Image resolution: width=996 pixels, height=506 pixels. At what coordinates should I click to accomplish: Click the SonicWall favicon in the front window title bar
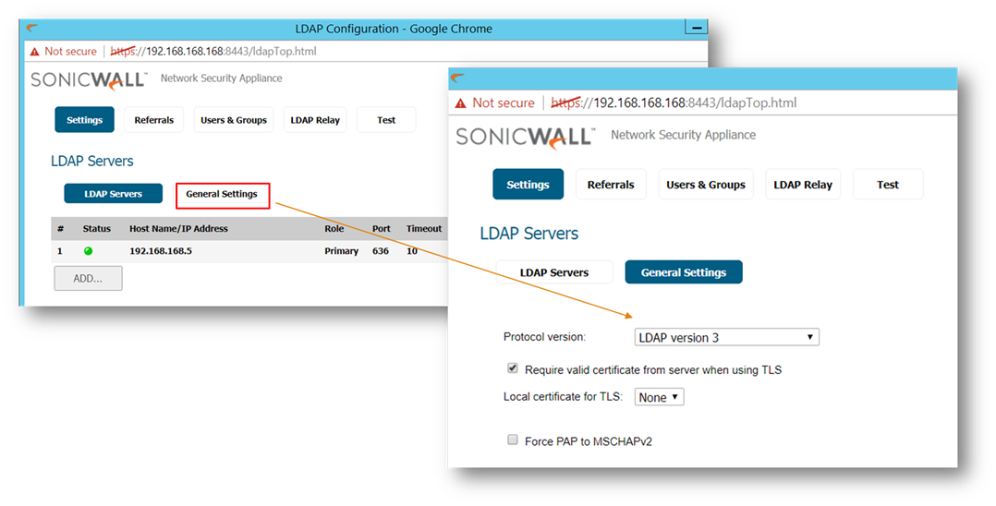(457, 78)
